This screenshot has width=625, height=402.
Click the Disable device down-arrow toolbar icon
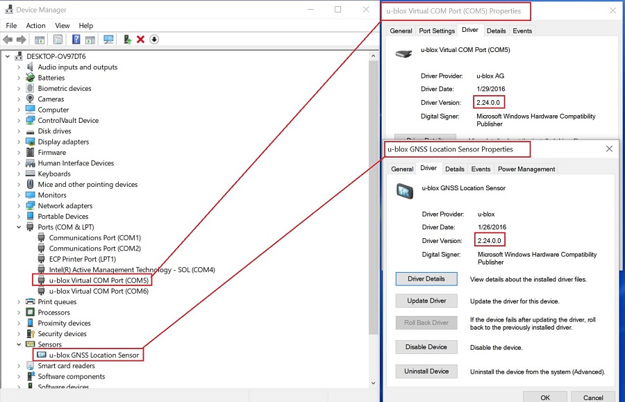click(154, 40)
